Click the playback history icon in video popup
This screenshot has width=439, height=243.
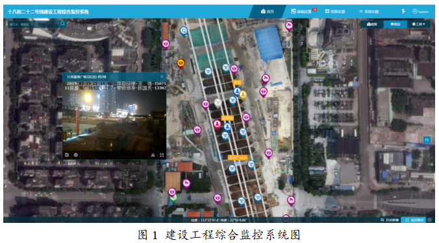click(67, 155)
